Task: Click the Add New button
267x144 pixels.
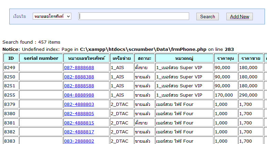Action: click(x=239, y=16)
